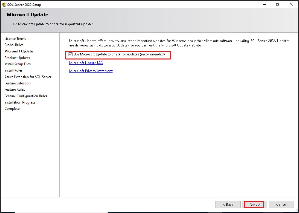299x213 pixels.
Task: Select Installation Progress step
Action: (20, 102)
